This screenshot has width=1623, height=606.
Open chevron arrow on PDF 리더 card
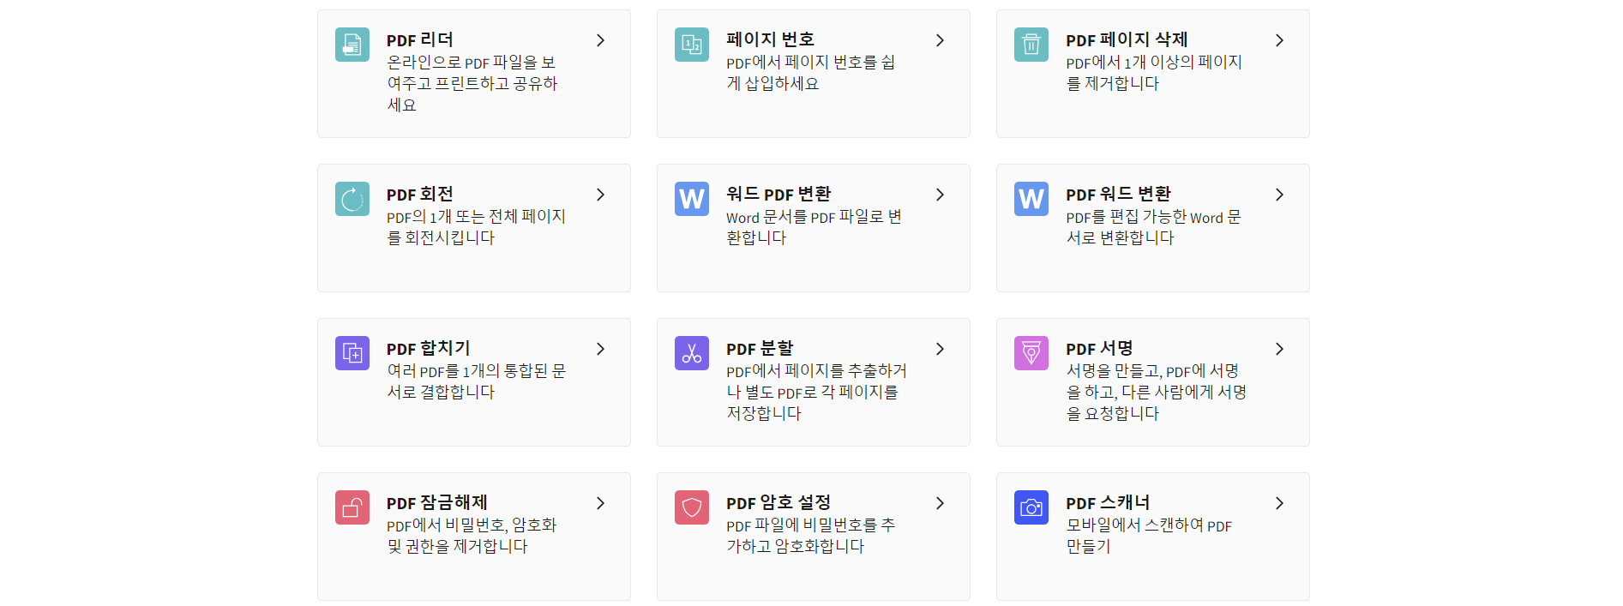tap(600, 40)
